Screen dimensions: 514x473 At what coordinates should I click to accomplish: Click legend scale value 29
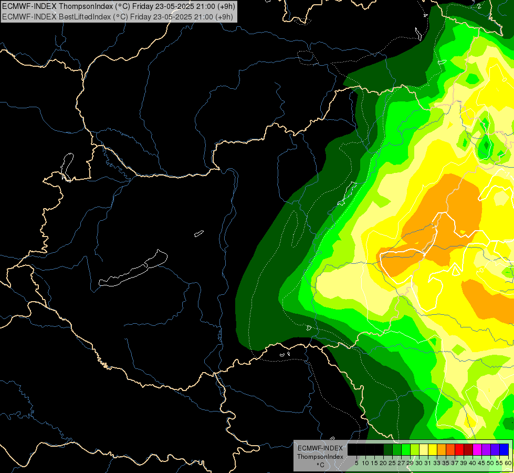(410, 463)
